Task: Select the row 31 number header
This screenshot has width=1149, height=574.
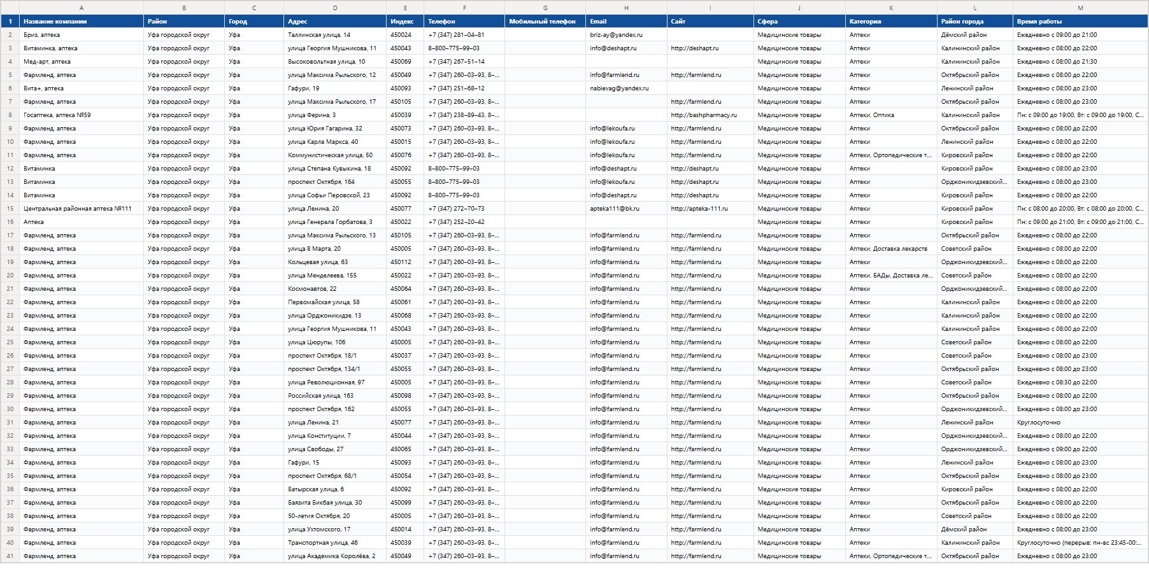Action: (10, 423)
